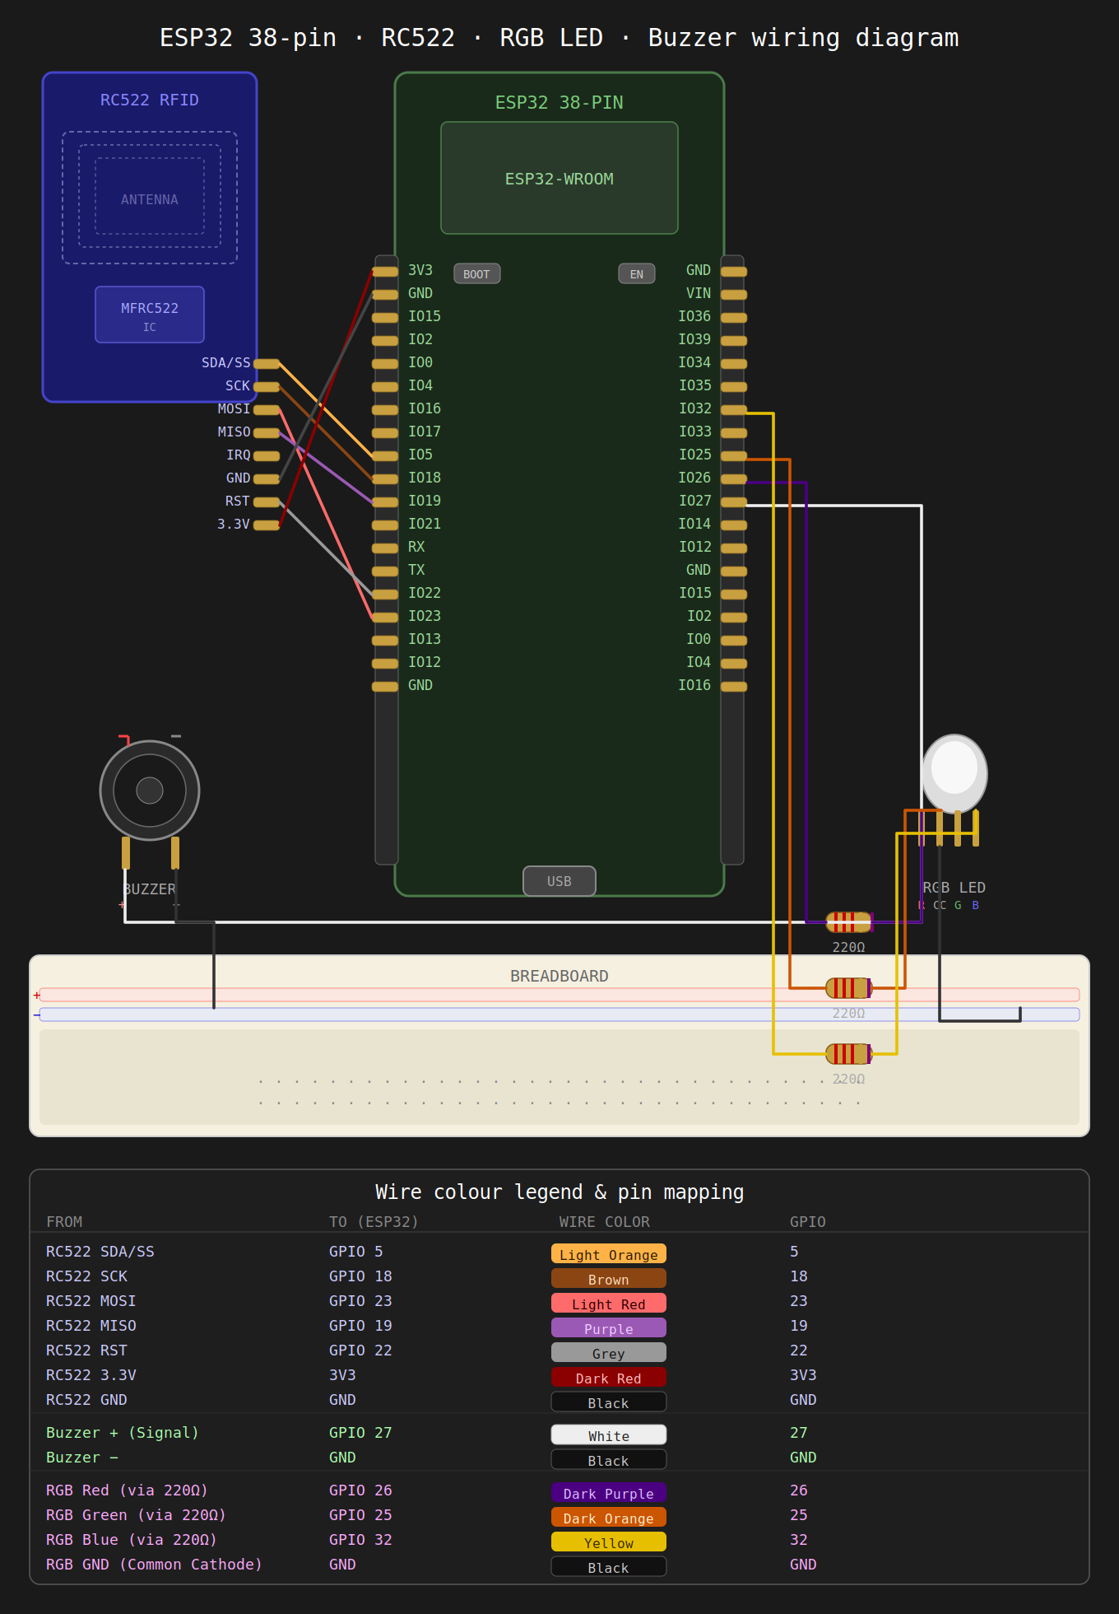Viewport: 1119px width, 1614px height.
Task: Click the Brown wire colour swatch
Action: 609,1278
